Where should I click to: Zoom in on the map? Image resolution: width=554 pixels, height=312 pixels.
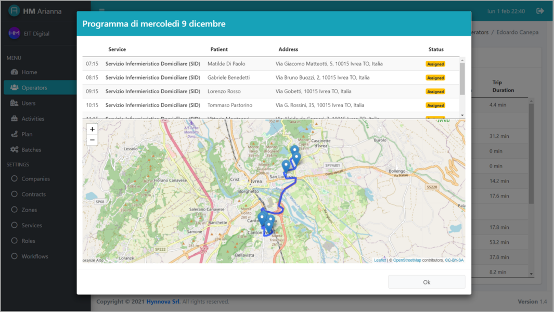pos(92,129)
